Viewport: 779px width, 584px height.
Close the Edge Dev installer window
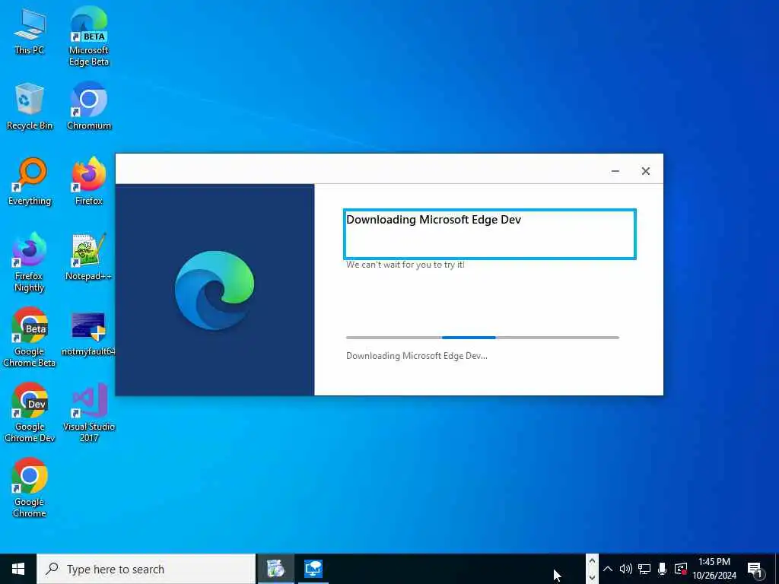[645, 171]
